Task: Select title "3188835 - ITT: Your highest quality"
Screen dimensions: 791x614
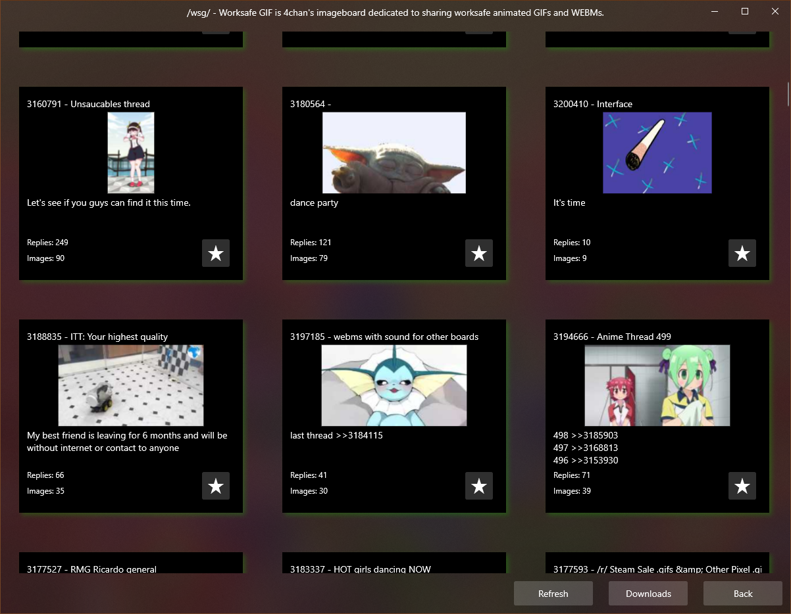Action: (x=97, y=337)
